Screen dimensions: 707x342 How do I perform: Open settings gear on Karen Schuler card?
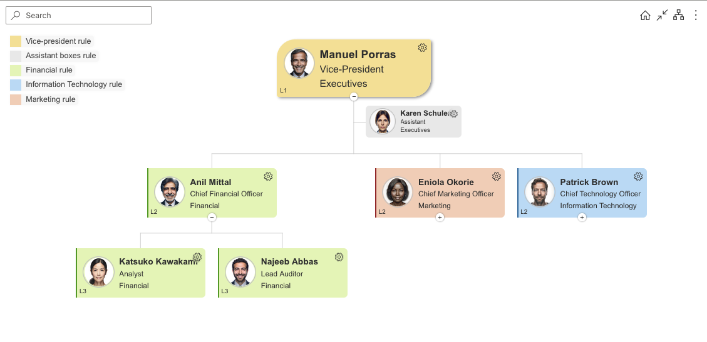pyautogui.click(x=454, y=114)
